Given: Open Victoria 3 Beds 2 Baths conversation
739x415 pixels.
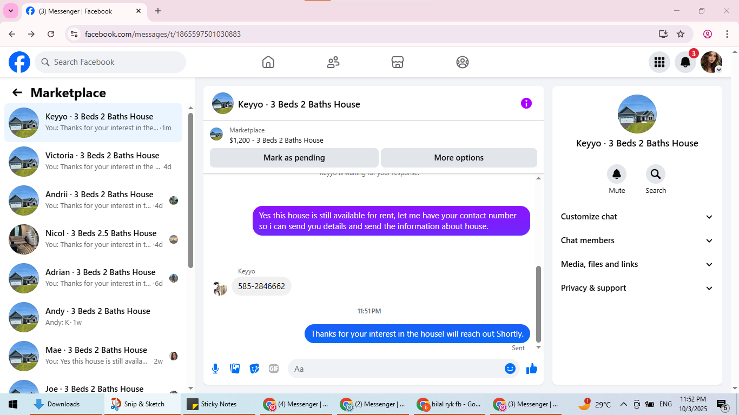Looking at the screenshot, I should [94, 162].
